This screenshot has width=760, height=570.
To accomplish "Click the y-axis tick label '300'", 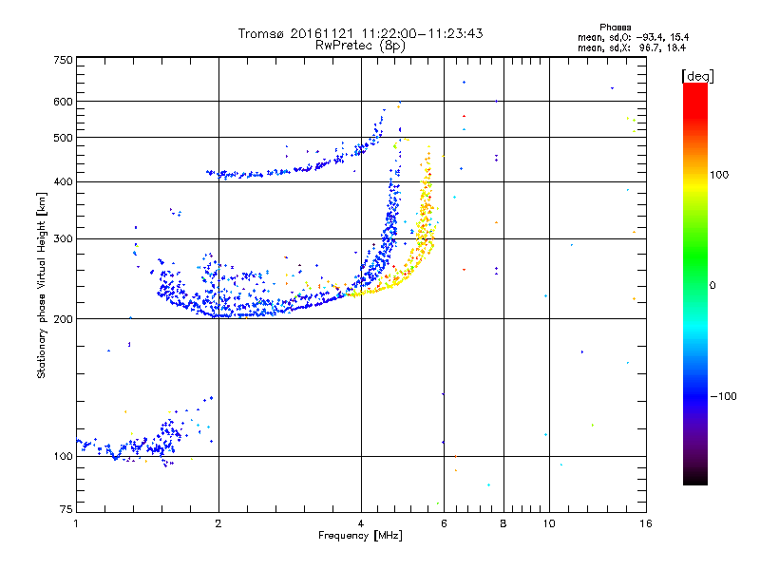I will pyautogui.click(x=64, y=239).
